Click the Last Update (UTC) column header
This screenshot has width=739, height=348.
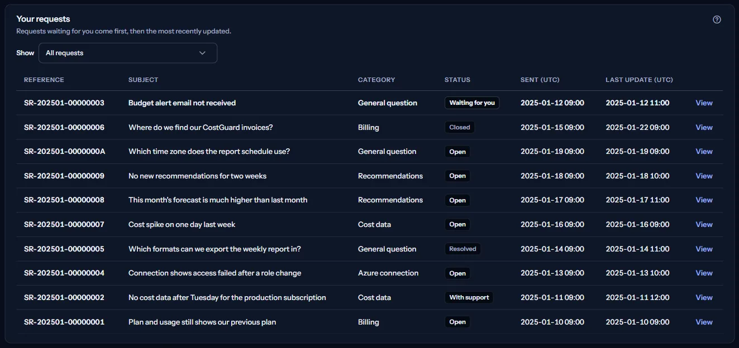pos(639,80)
